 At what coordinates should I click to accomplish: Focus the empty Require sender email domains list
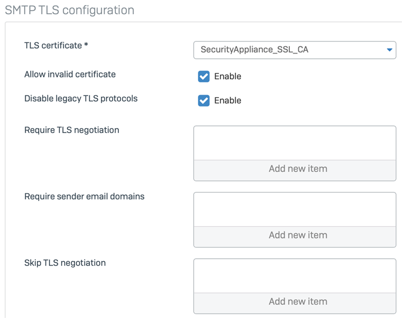(x=295, y=209)
